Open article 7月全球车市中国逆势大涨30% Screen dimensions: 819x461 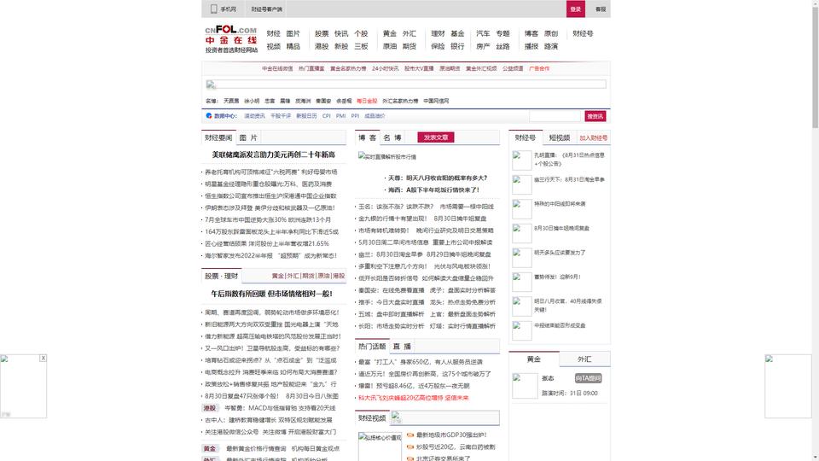[x=267, y=220]
